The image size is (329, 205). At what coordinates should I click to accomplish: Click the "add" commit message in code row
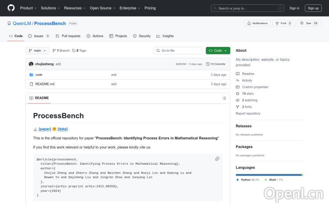(x=114, y=74)
